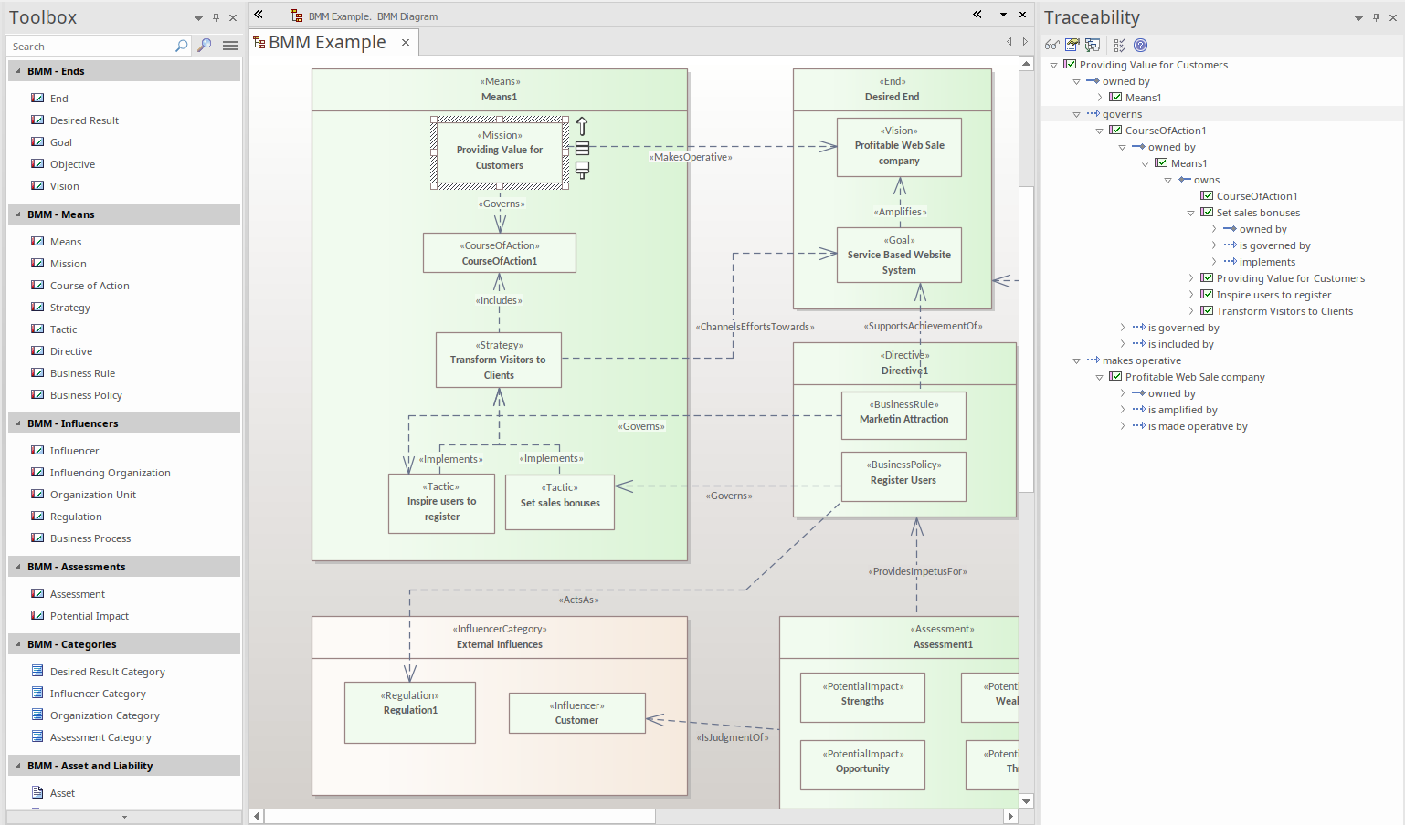
Task: Open the toolbox hamburger options menu
Action: click(230, 45)
